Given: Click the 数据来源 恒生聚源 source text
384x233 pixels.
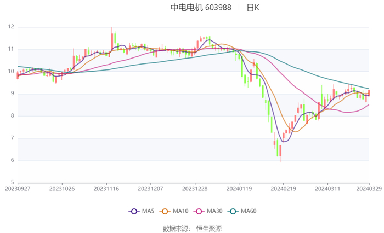Looking at the screenshot, I should point(192,228).
